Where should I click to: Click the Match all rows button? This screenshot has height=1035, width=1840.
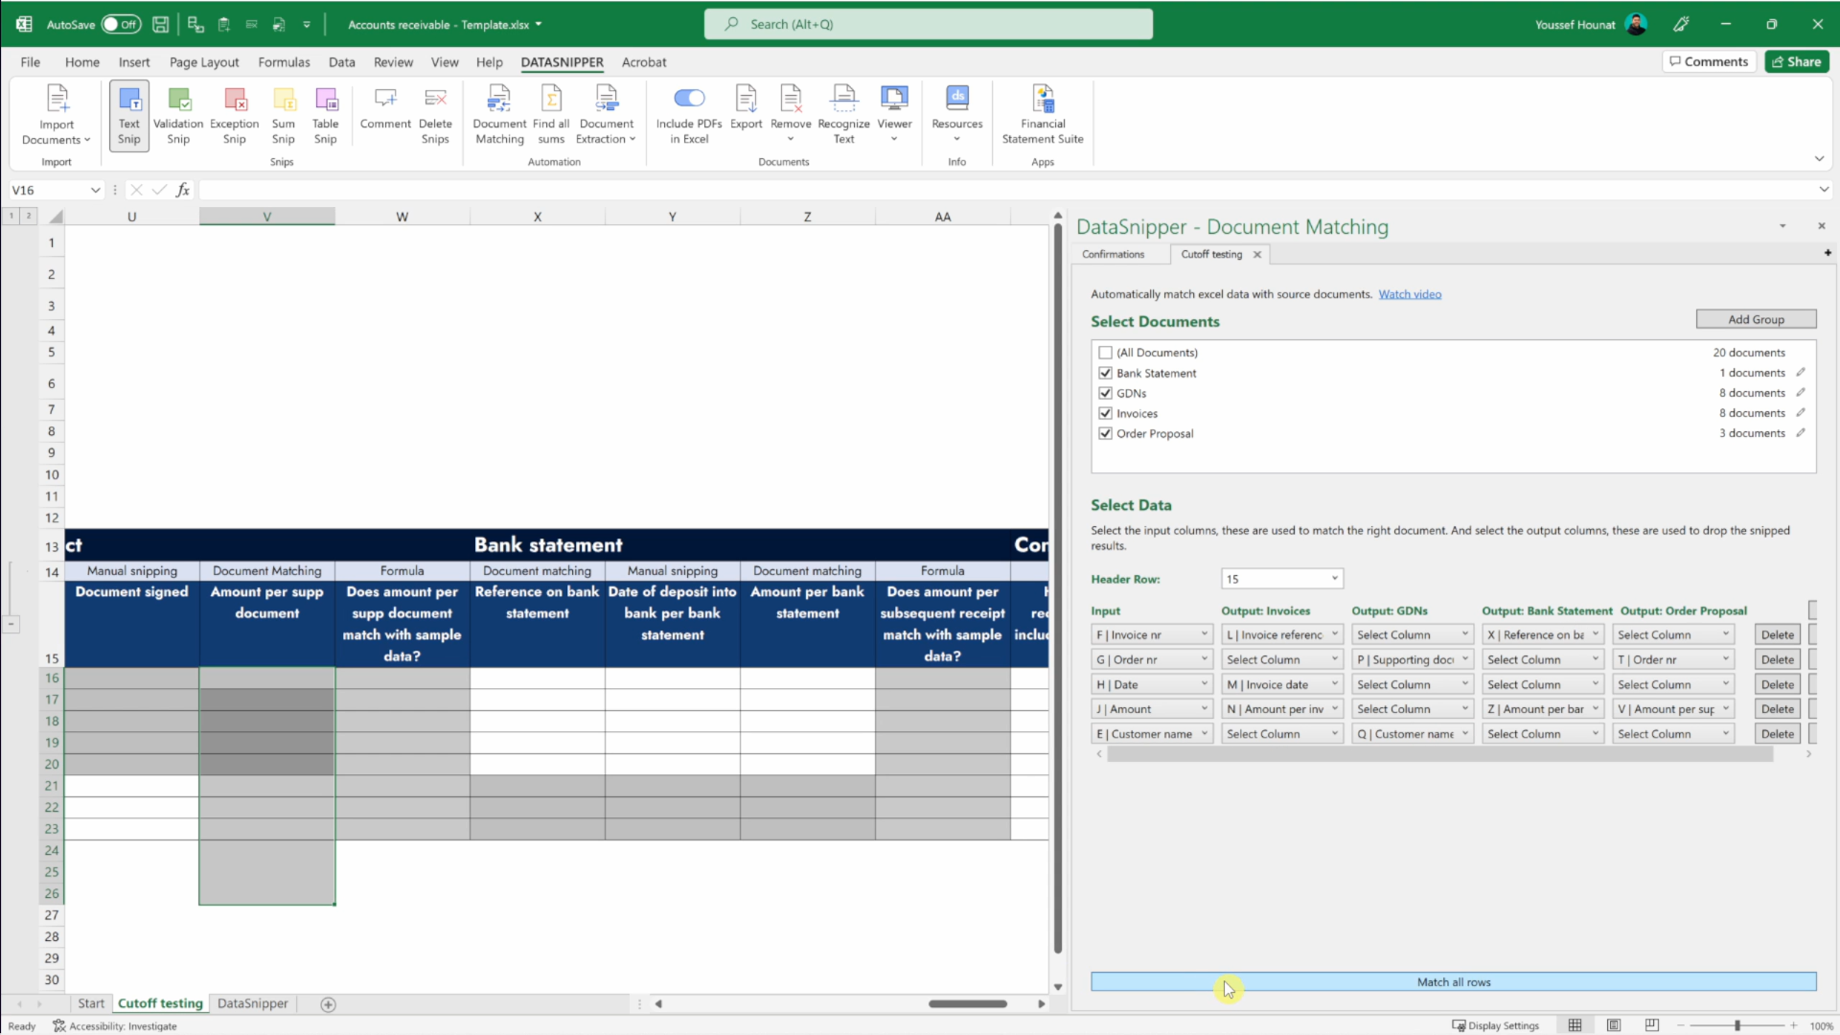1453,981
